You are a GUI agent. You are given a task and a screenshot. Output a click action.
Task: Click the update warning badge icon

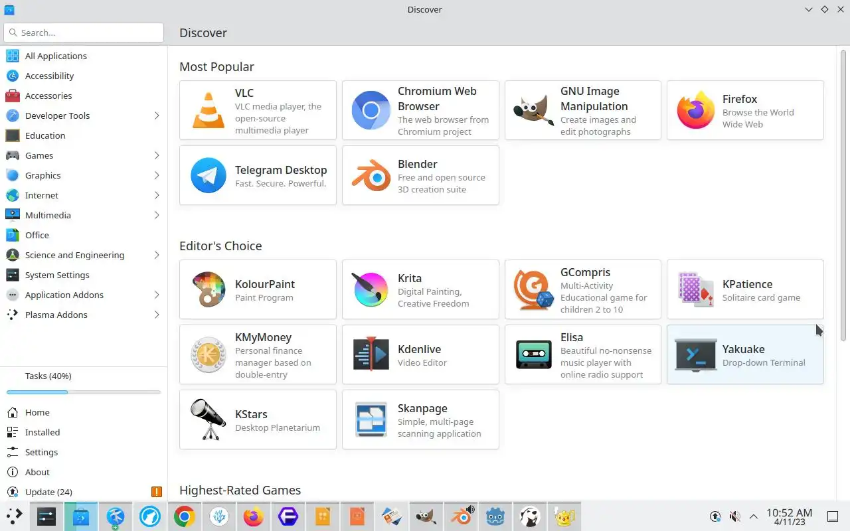click(157, 492)
